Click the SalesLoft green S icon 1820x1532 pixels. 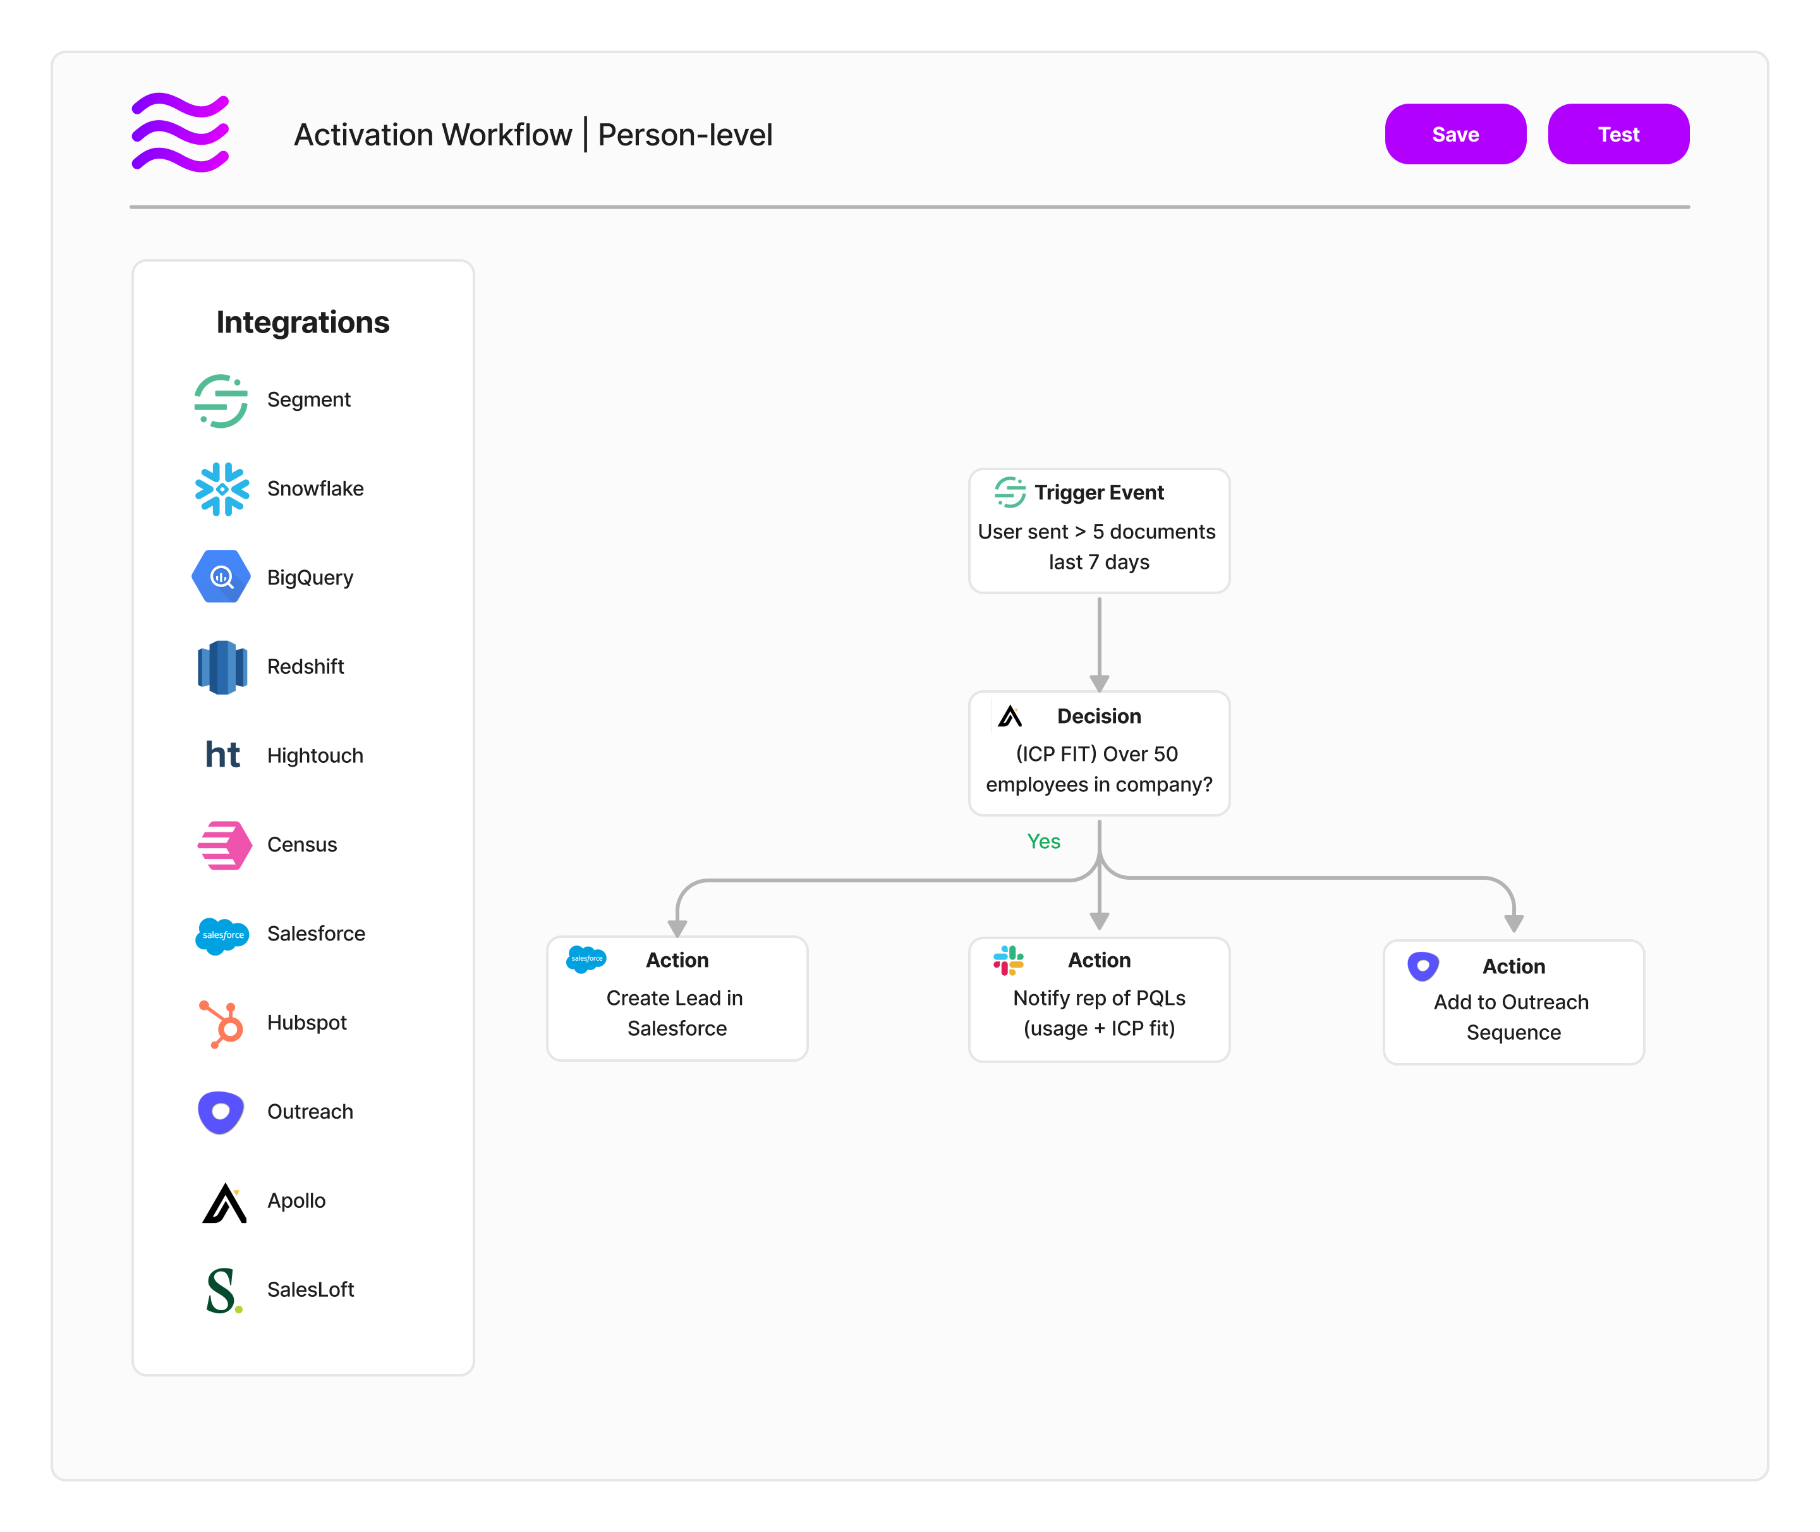[x=222, y=1291]
